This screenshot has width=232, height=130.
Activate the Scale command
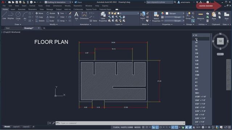(50, 21)
